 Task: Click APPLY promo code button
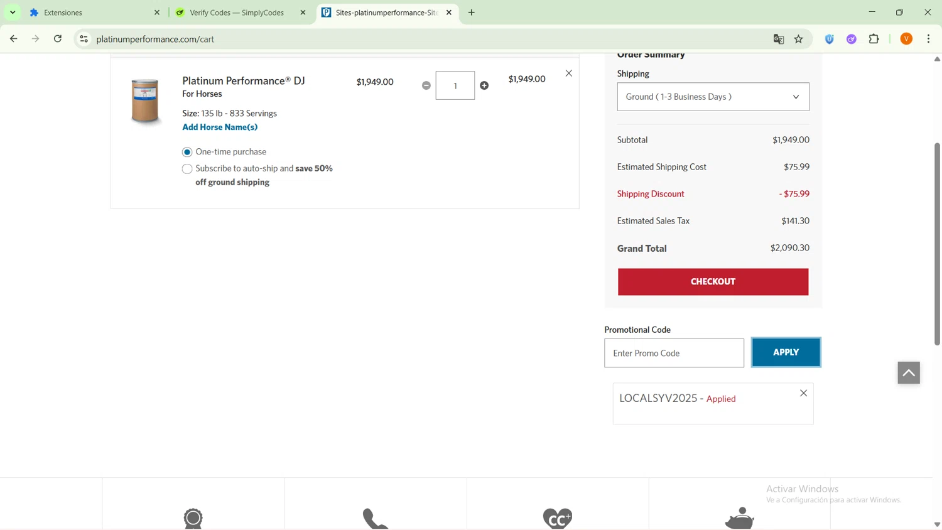coord(786,352)
